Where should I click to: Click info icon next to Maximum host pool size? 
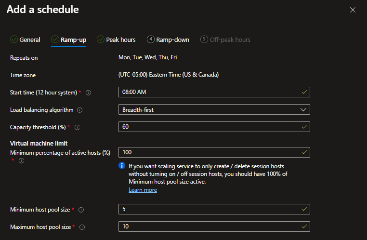[x=81, y=227]
